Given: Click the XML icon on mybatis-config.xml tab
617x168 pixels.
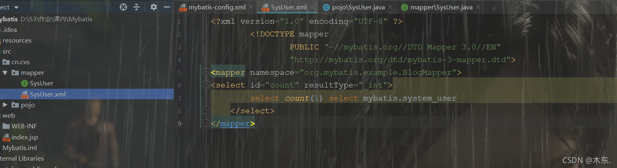Looking at the screenshot, I should (183, 7).
